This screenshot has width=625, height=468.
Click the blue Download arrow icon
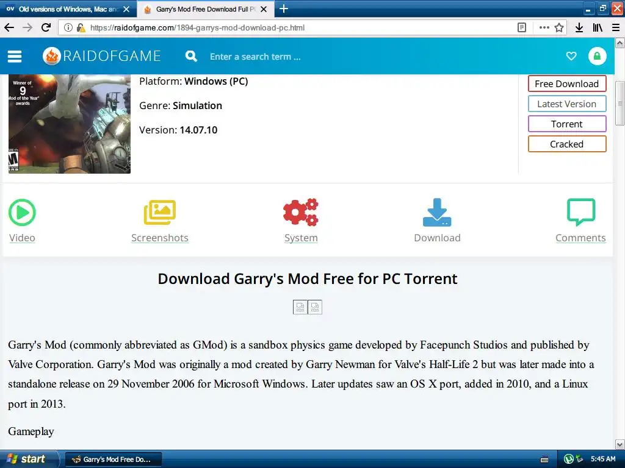pos(437,212)
